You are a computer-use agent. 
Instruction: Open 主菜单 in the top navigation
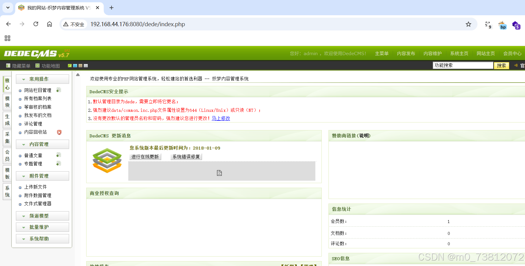(x=382, y=53)
